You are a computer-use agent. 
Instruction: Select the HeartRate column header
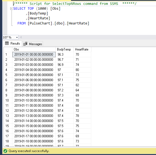point(82,49)
